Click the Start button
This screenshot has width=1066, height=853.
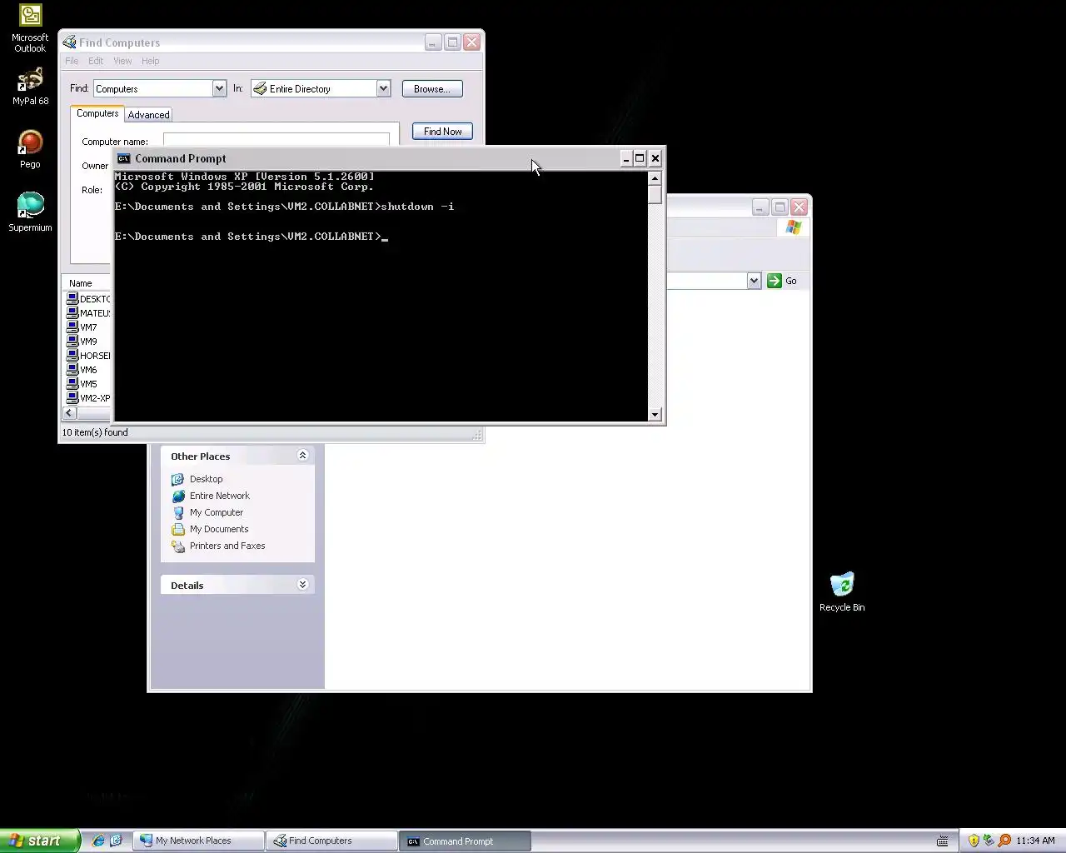coord(39,841)
